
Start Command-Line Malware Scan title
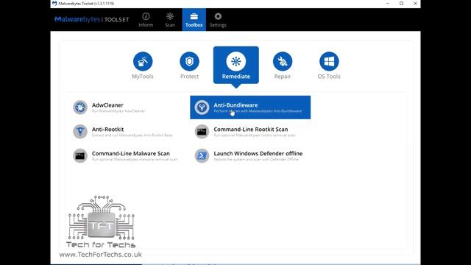[131, 154]
